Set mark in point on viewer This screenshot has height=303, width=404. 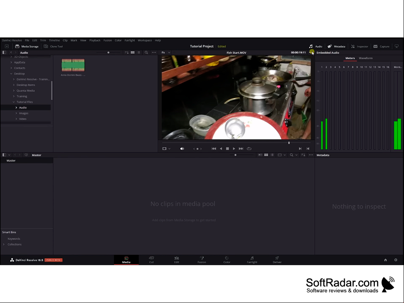click(300, 149)
